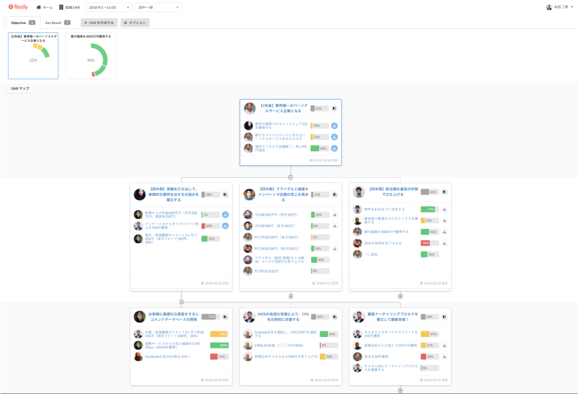Open the 水田二郎 account menu
578x394 pixels.
[x=559, y=7]
